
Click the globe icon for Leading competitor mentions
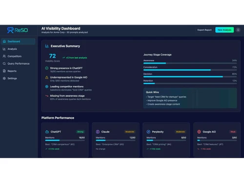click(x=47, y=87)
